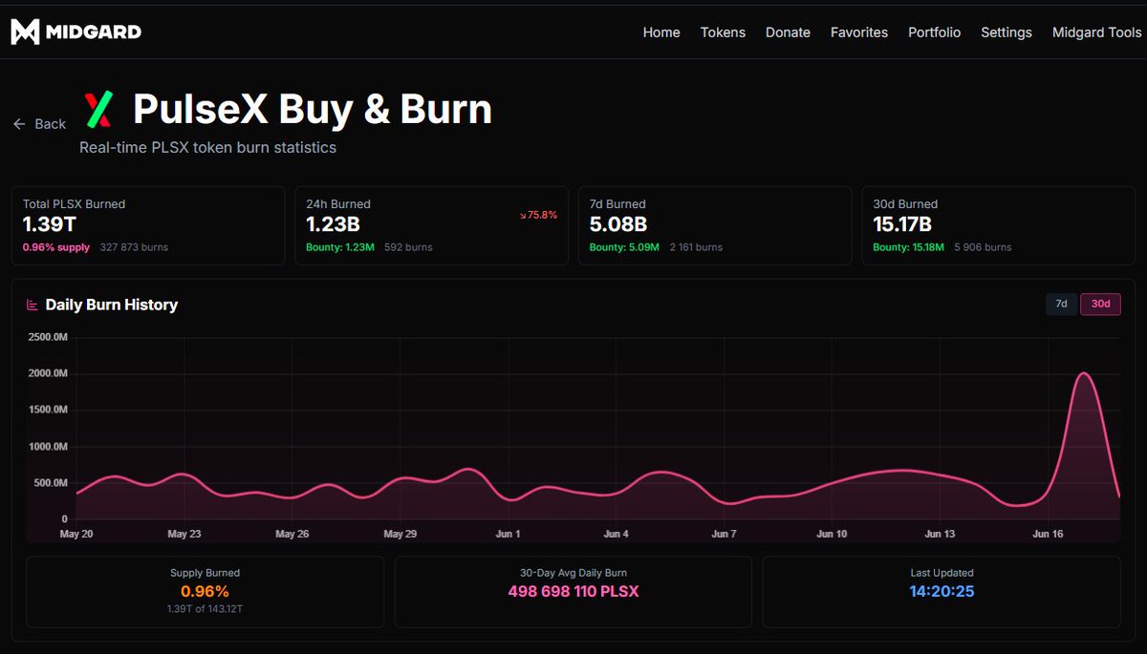This screenshot has height=654, width=1147.
Task: Click the MIDGARD brand text
Action: coord(94,32)
